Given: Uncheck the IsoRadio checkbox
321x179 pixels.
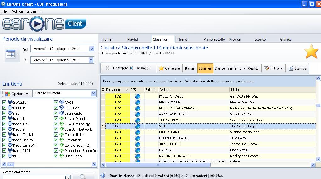Looking at the screenshot, I should [4, 102].
